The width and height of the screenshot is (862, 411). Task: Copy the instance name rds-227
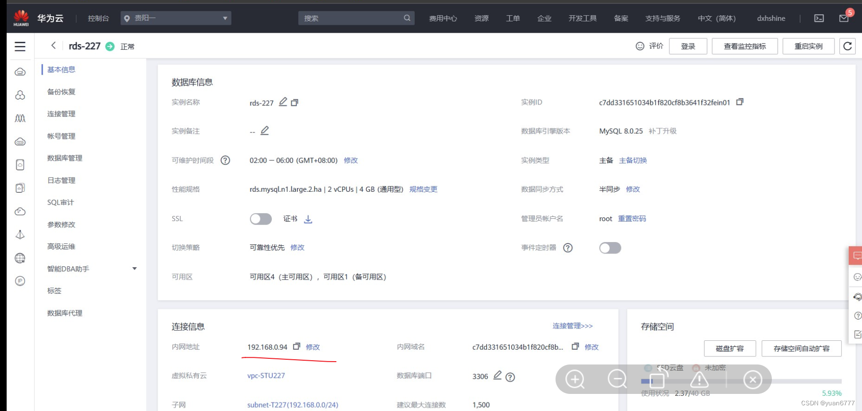(x=295, y=103)
